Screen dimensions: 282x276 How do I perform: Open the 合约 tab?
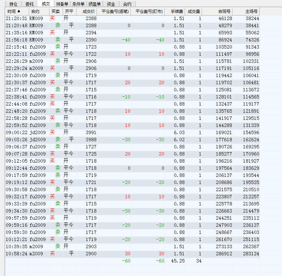(127, 4)
